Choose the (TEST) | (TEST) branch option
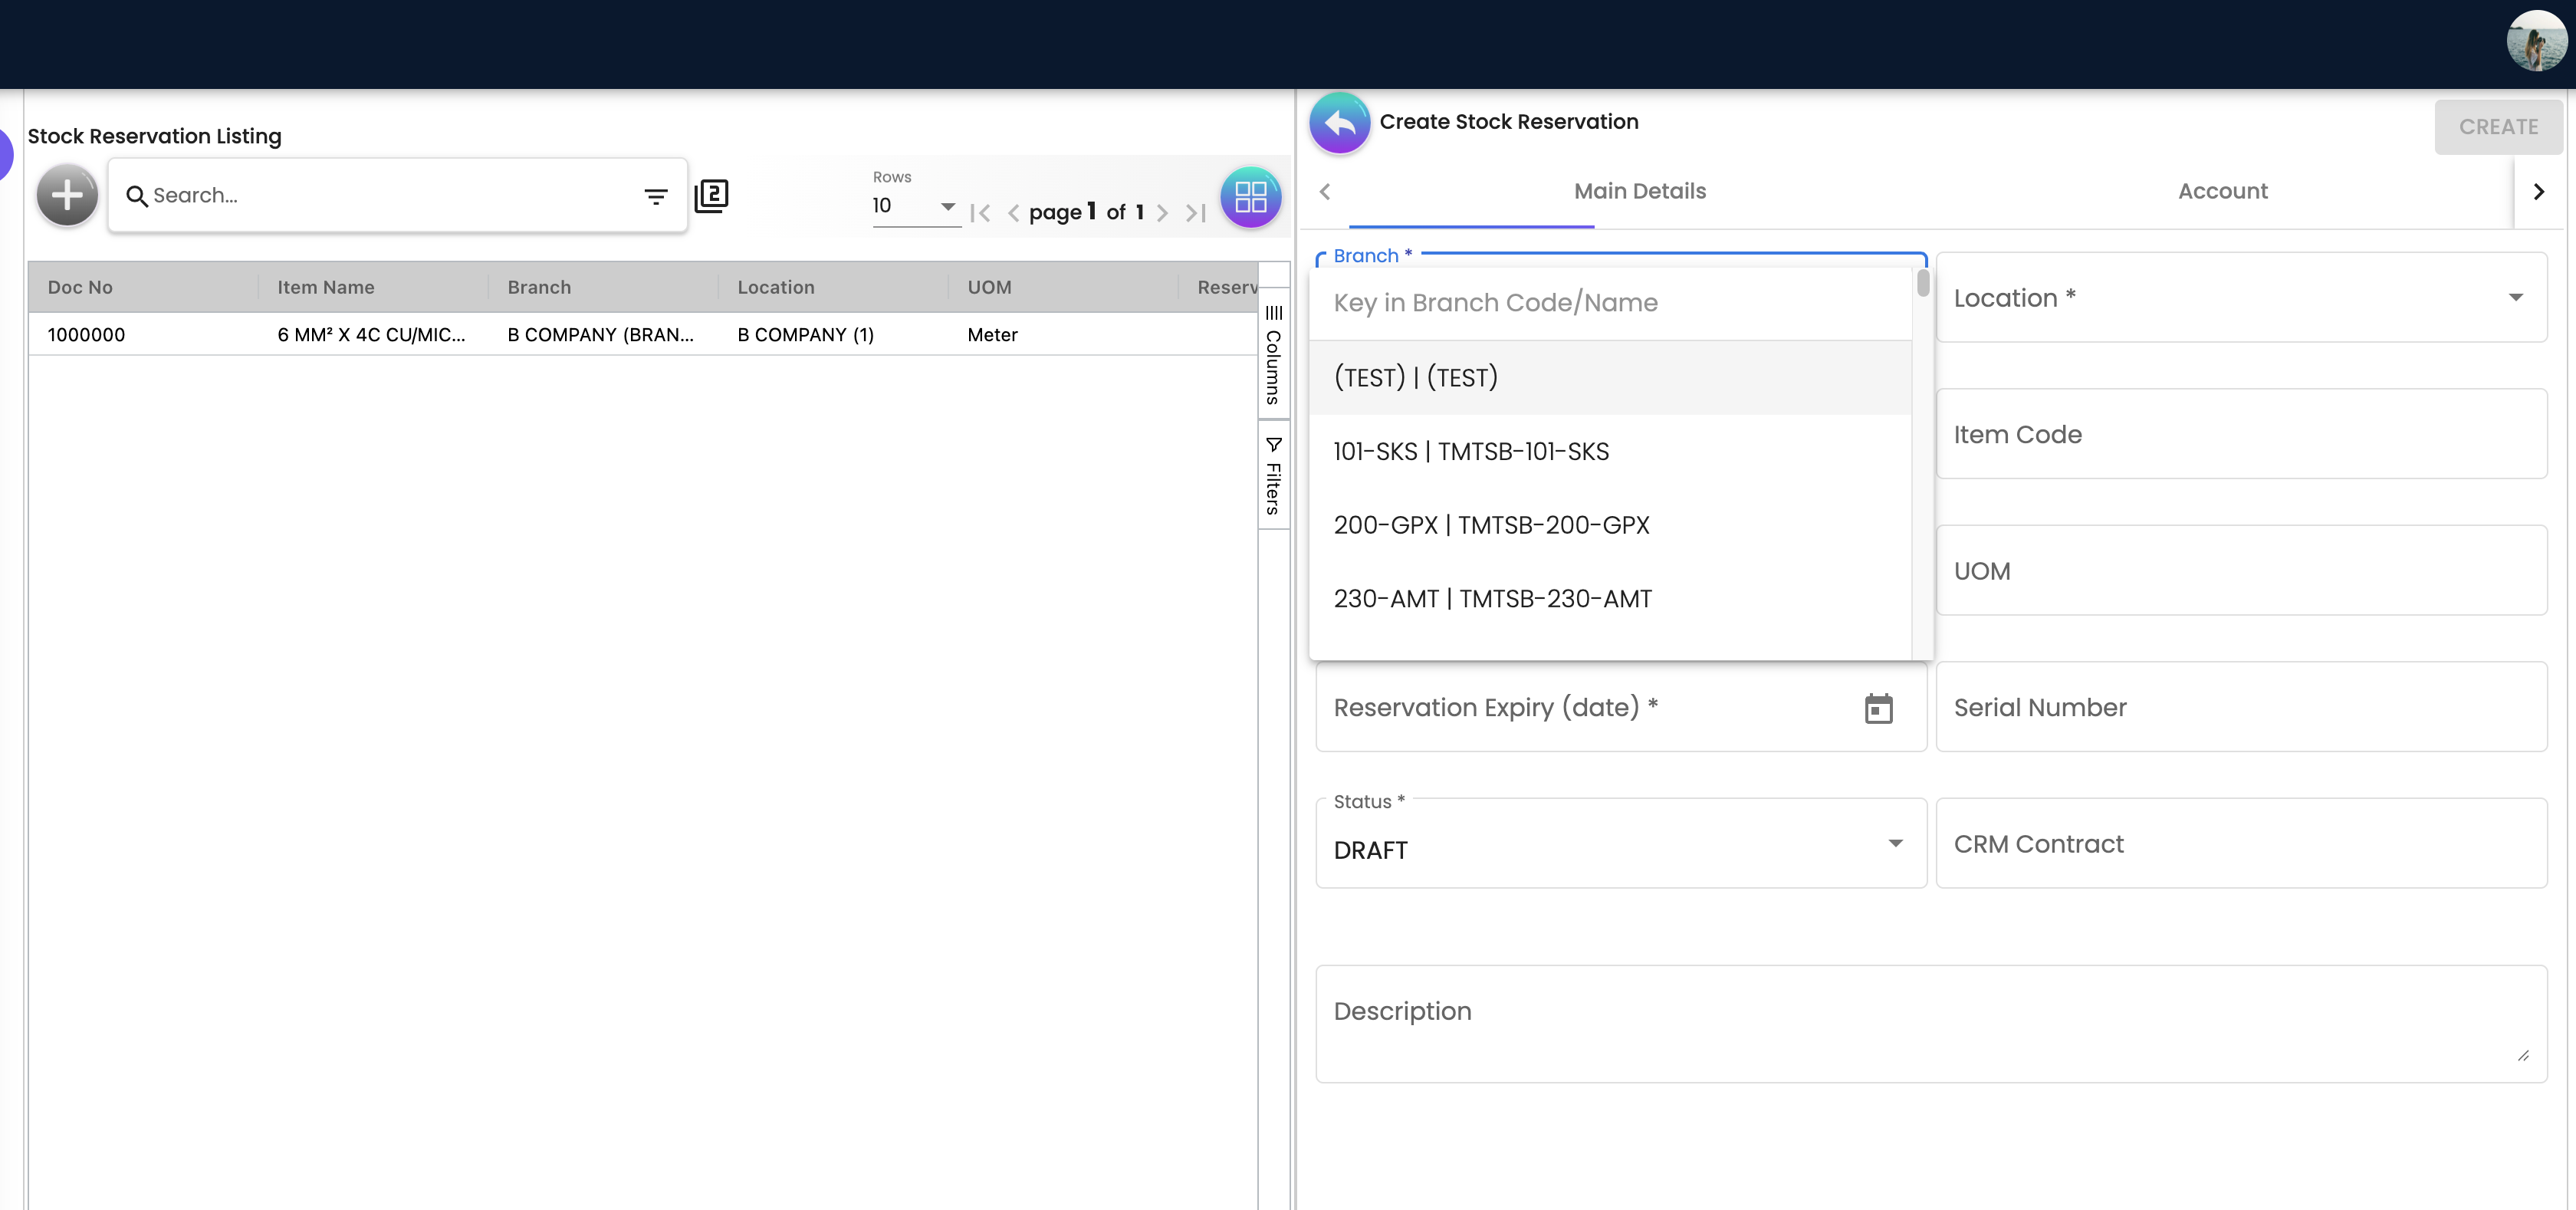Screen dimensions: 2576x1210 [x=1610, y=377]
